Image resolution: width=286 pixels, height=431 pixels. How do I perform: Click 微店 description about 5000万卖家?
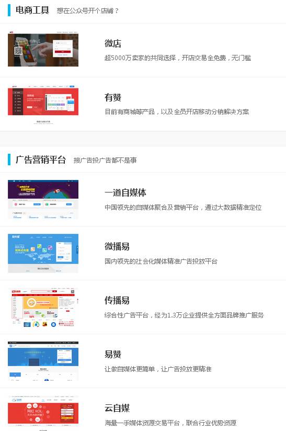tap(177, 58)
